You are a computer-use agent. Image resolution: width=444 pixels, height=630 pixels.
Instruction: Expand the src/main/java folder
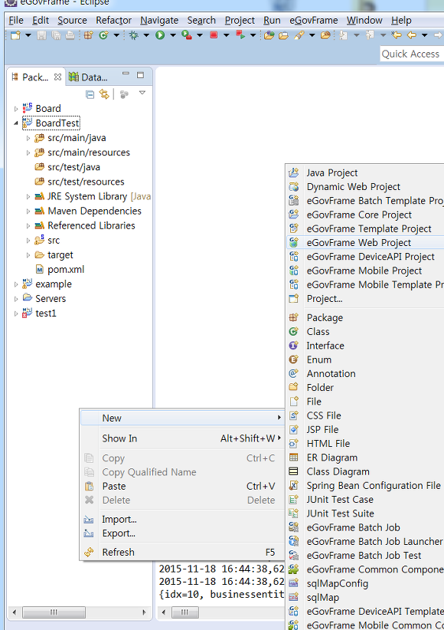coord(28,138)
